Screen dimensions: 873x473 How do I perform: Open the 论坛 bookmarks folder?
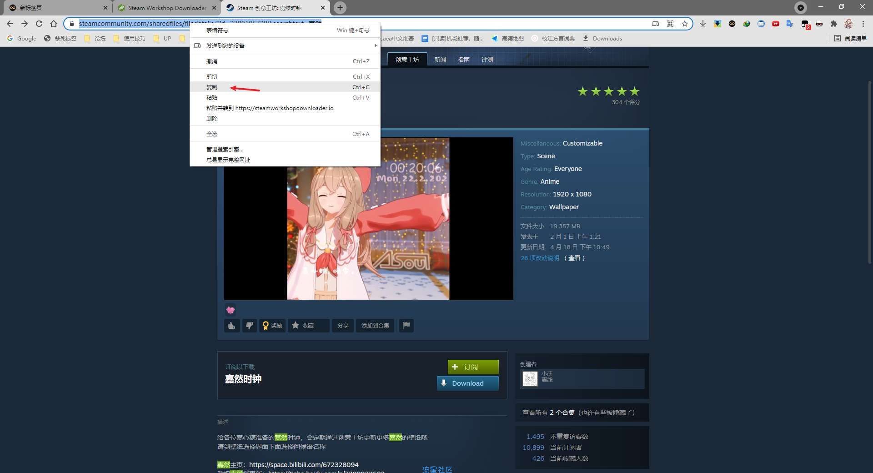coord(95,39)
